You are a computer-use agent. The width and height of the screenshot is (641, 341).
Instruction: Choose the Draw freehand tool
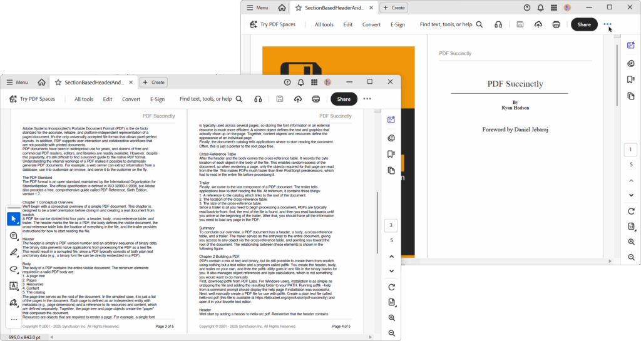[x=14, y=269]
